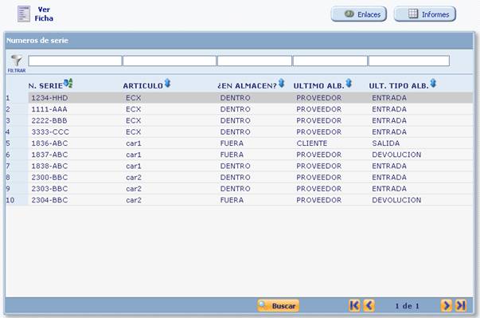Click the Ver Ficha label
Viewport: 480px width, 318px height.
pos(44,14)
